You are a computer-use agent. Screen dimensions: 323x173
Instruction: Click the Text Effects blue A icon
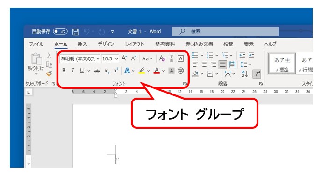pyautogui.click(x=127, y=71)
